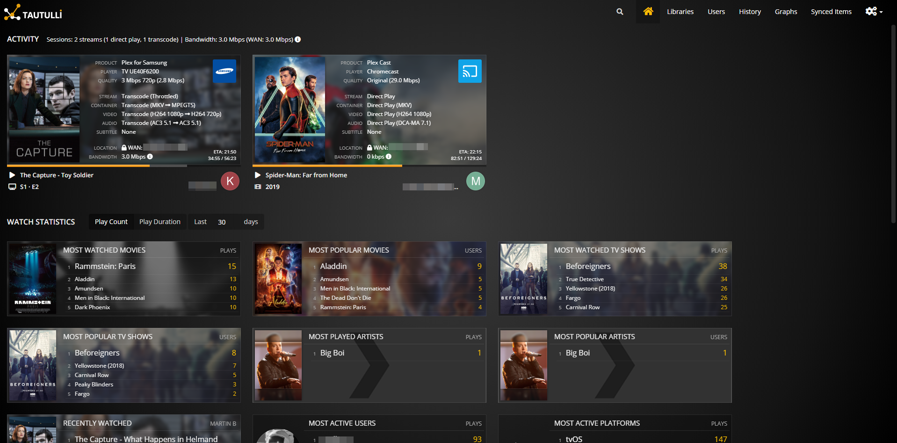Select Play Count statistics toggle
Screen dimensions: 897x443
tap(111, 222)
